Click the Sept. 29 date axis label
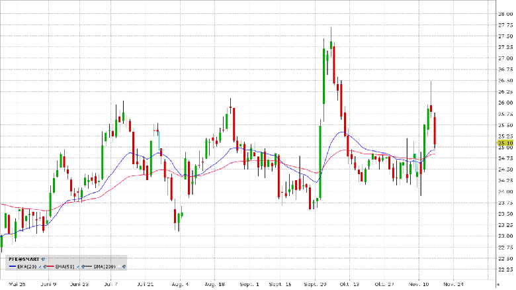Screen dimensions: 516x290 315,284
